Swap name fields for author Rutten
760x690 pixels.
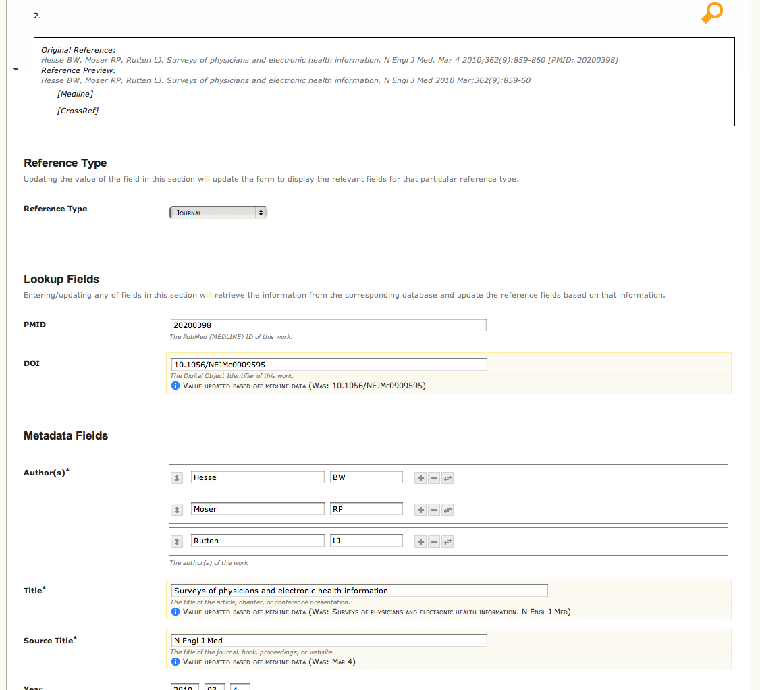click(x=447, y=541)
